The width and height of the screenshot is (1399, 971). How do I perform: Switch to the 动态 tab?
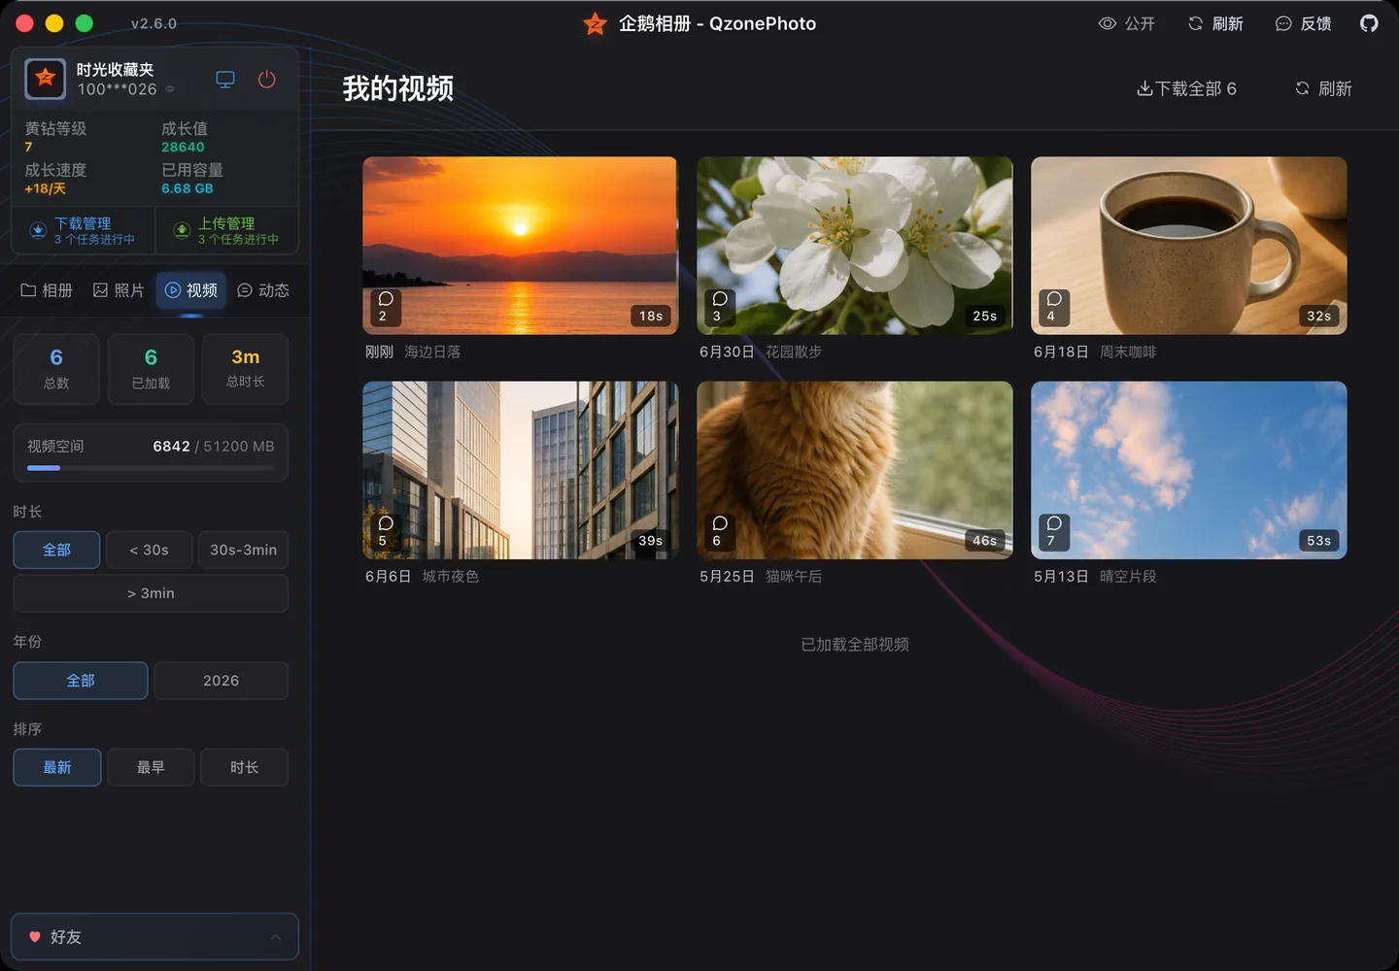[x=263, y=290]
